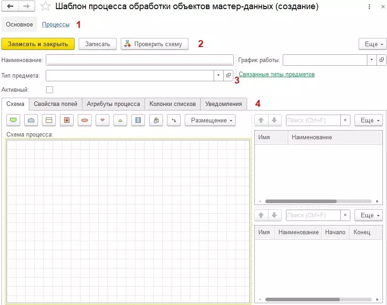Insert red hexagon condition element
The image size is (387, 305).
click(x=85, y=120)
